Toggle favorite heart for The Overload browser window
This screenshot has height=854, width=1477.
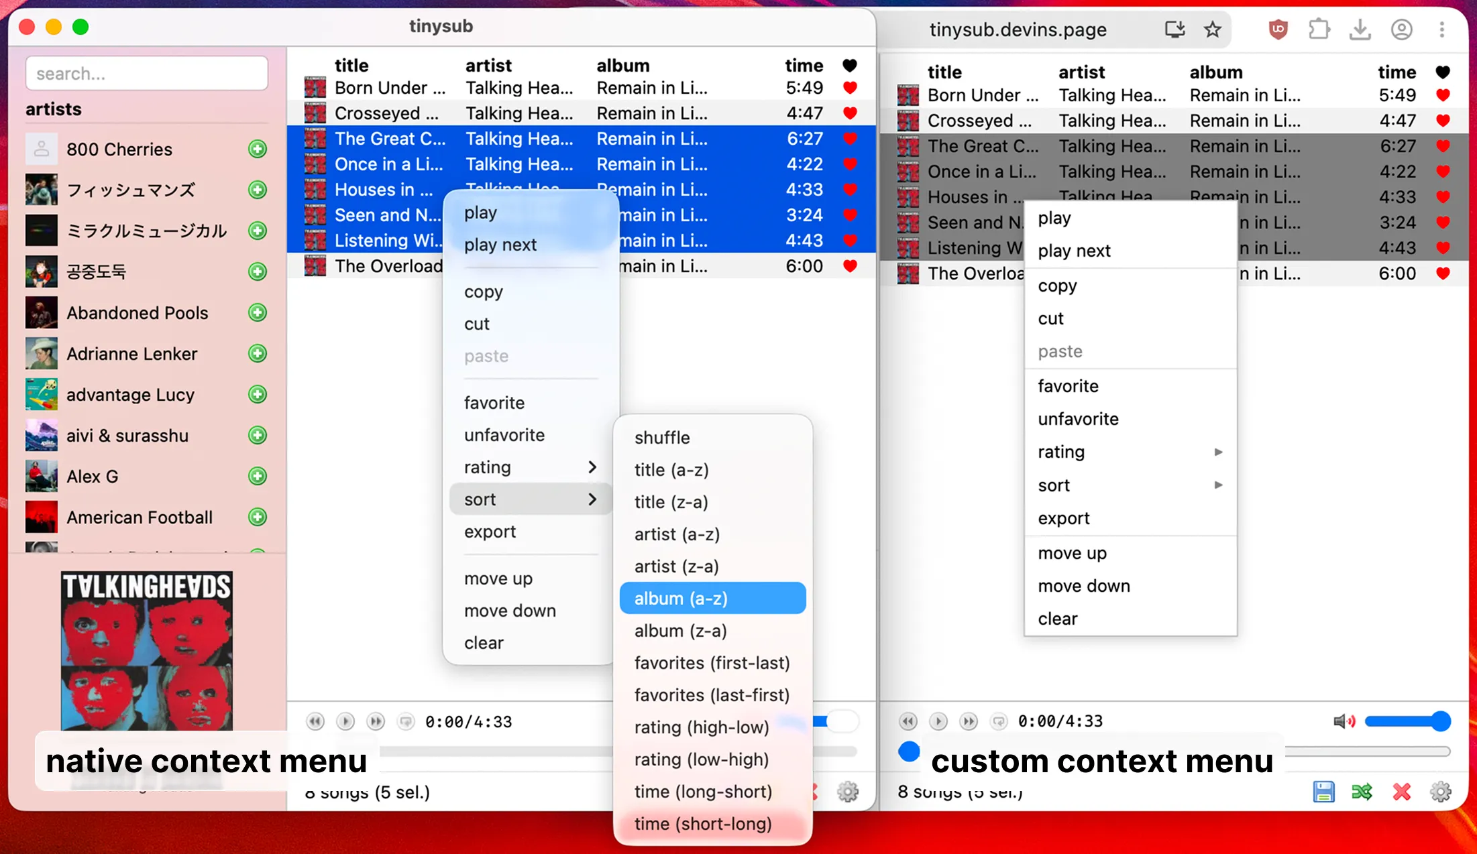(1443, 273)
